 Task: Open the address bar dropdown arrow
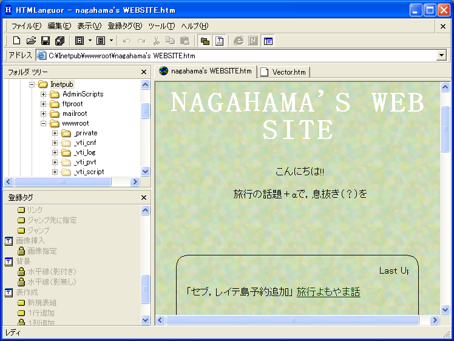(441, 56)
